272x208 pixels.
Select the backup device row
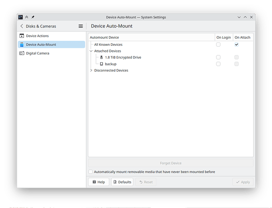coord(171,64)
